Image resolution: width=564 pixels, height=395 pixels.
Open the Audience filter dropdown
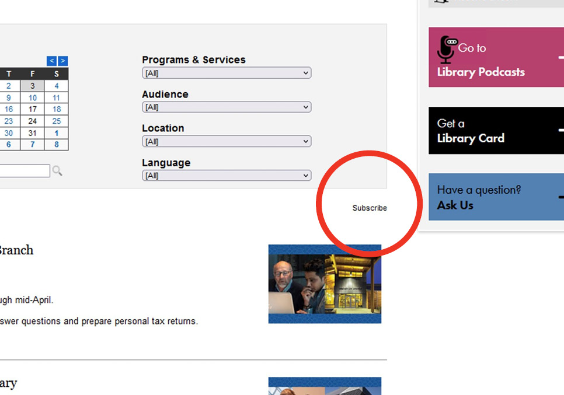pos(227,107)
